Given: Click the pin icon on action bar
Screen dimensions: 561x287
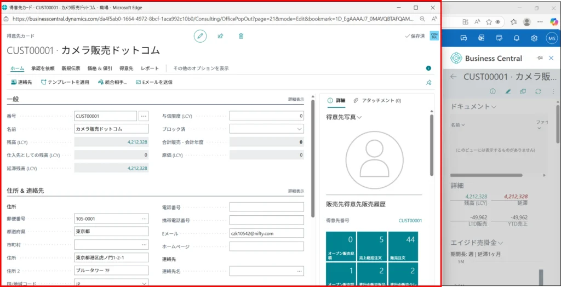Looking at the screenshot, I should [428, 83].
